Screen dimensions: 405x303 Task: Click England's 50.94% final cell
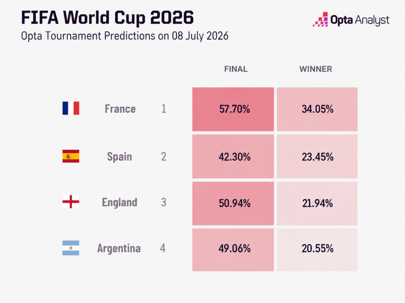[x=233, y=204]
